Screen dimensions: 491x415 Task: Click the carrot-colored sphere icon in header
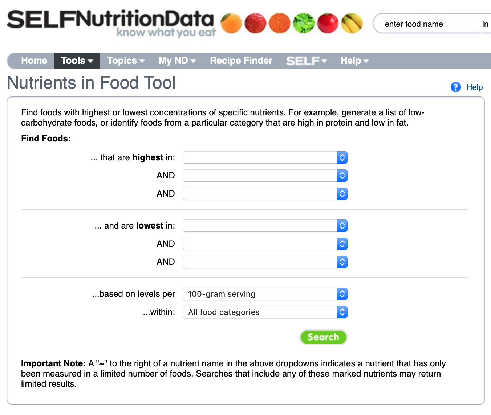click(x=280, y=23)
